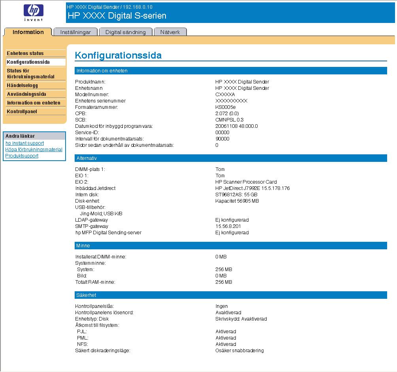This screenshot has width=397, height=372.
Task: Click the PJL label under Åtkomst till filsystem
Action: [x=82, y=331]
